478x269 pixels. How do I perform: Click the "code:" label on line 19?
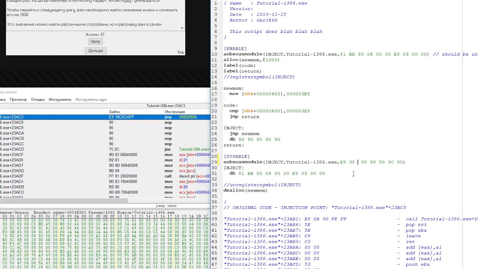click(x=231, y=105)
